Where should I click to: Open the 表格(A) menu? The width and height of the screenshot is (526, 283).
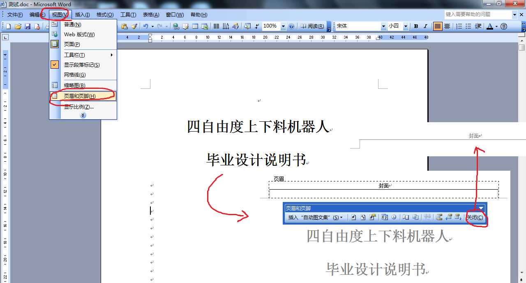coord(151,15)
